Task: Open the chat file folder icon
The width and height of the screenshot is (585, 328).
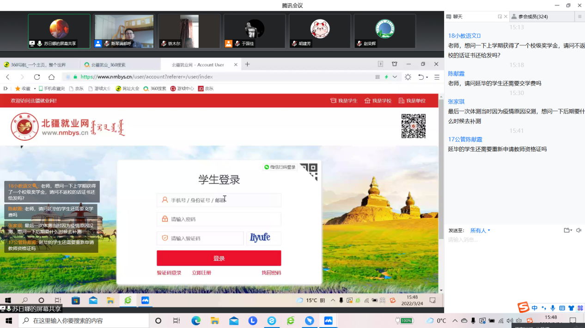Action: pyautogui.click(x=567, y=230)
